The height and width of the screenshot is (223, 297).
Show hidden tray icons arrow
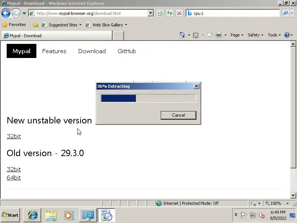tap(236, 215)
